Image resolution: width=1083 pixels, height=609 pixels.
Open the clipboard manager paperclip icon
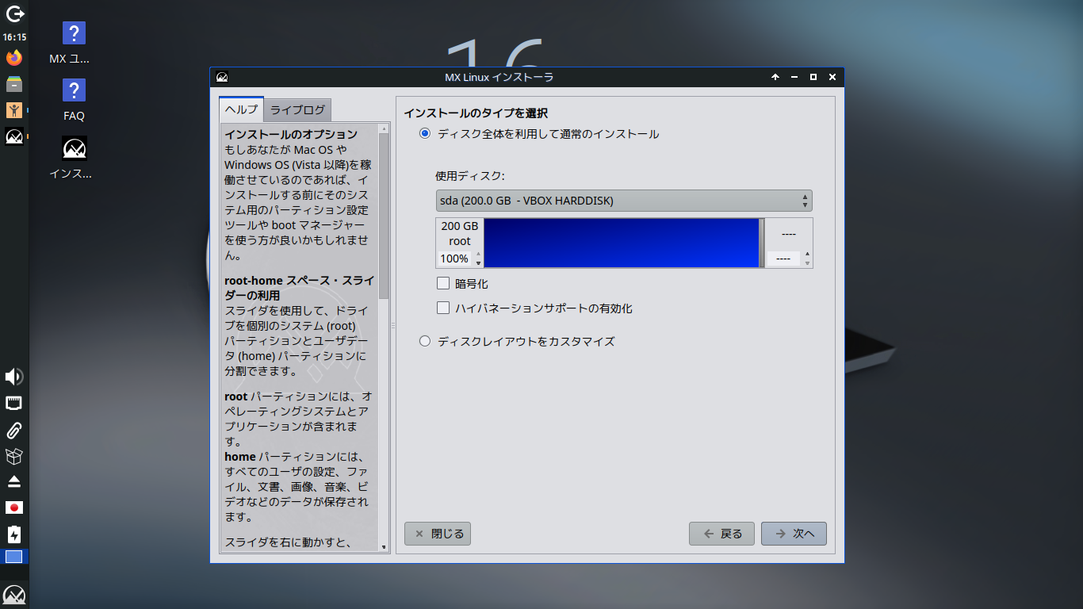[x=14, y=430]
